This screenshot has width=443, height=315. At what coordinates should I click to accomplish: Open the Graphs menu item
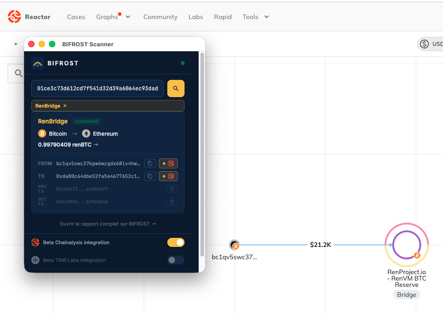107,17
